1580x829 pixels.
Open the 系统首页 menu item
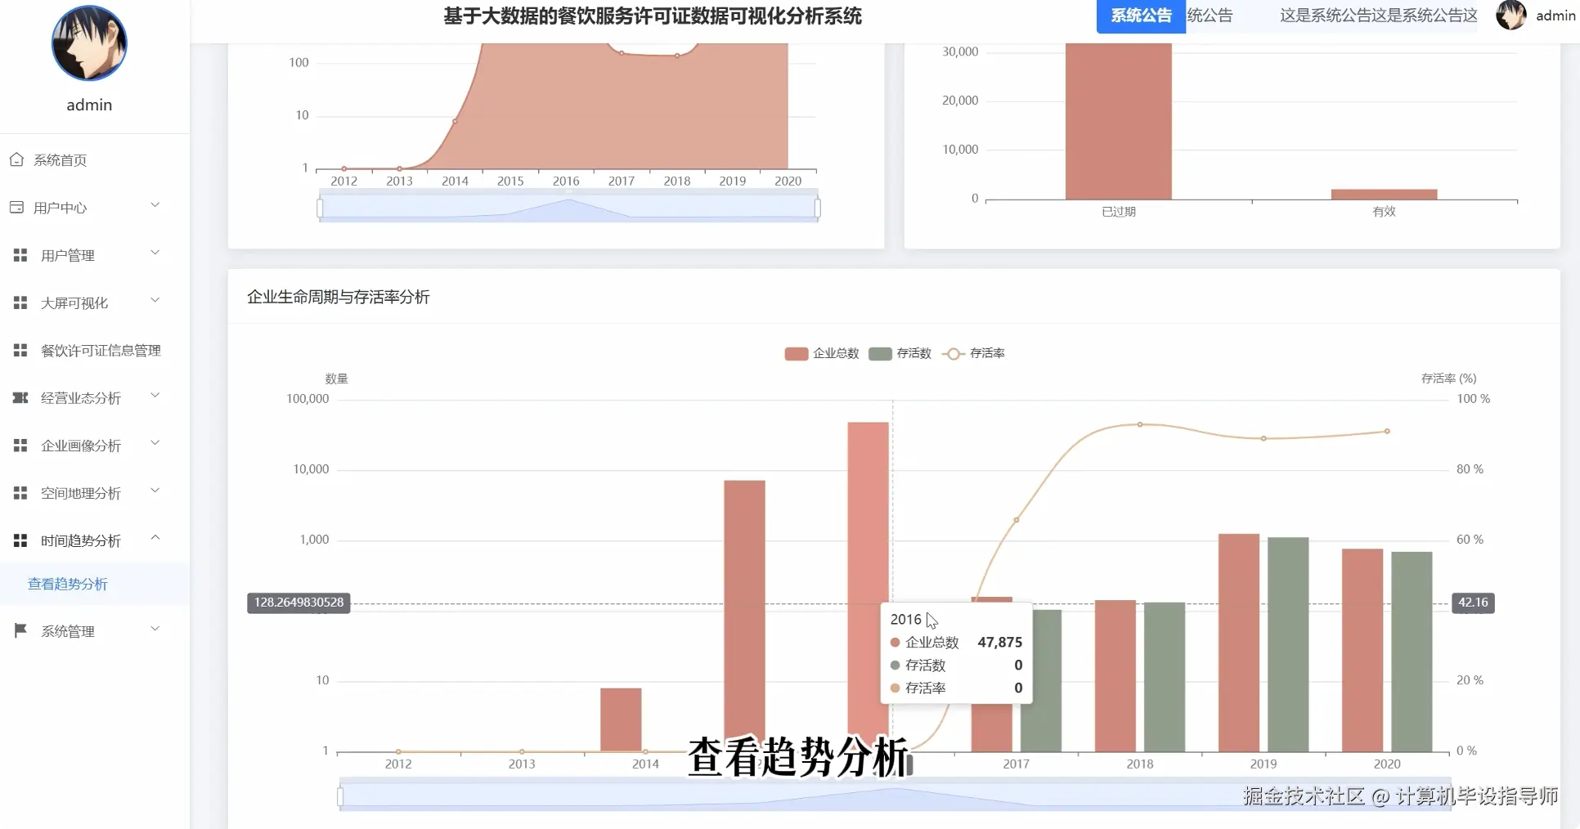click(x=95, y=159)
